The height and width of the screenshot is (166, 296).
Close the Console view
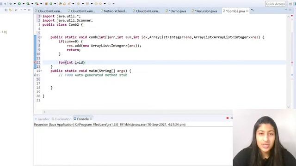(92, 119)
